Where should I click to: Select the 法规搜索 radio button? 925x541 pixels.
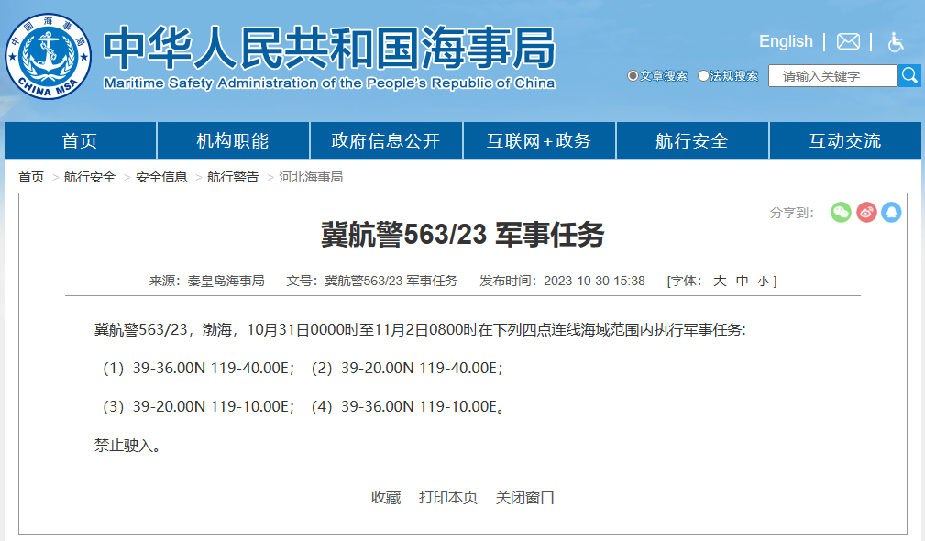point(703,76)
